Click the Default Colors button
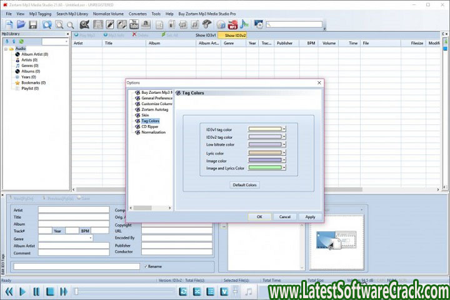The height and width of the screenshot is (300, 450). (245, 185)
